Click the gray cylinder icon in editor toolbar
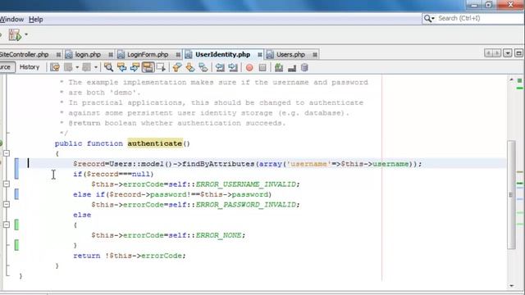The image size is (525, 295). [304, 67]
